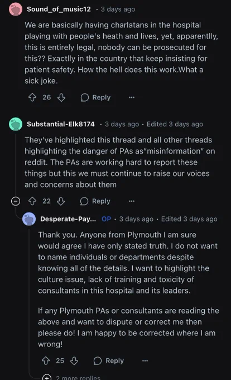Open Substantial-Elk8174's avatar profile
The image size is (231, 380).
pos(16,124)
